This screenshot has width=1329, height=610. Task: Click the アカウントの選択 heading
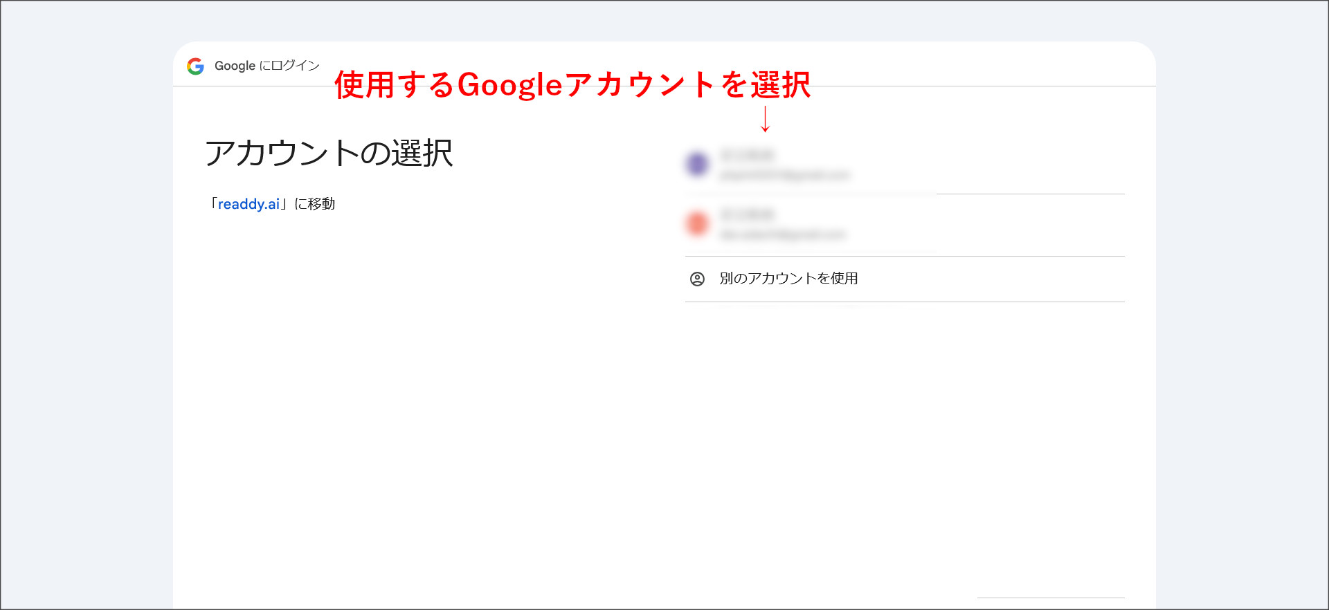(x=329, y=153)
